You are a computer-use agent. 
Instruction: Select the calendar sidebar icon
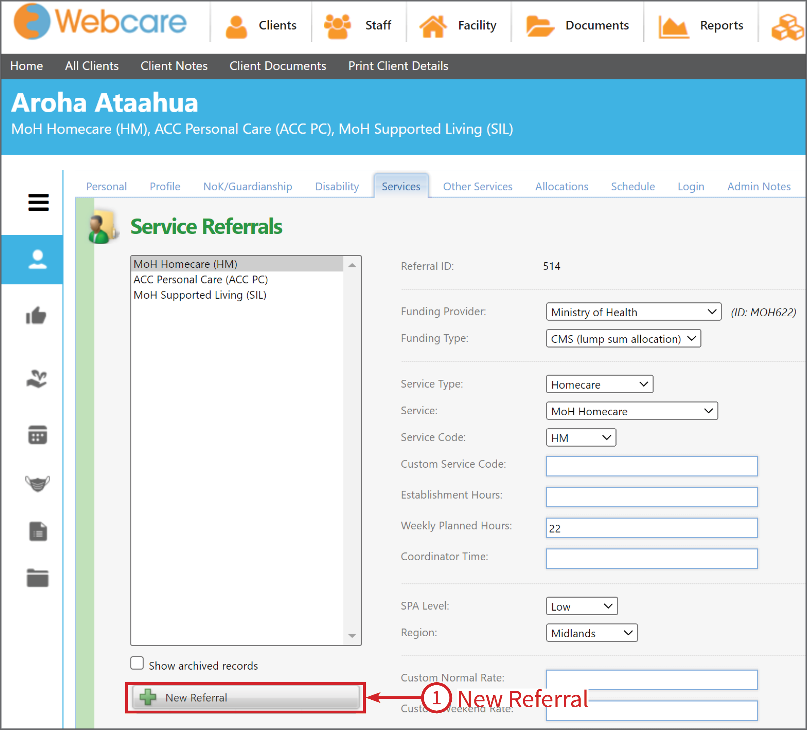38,435
